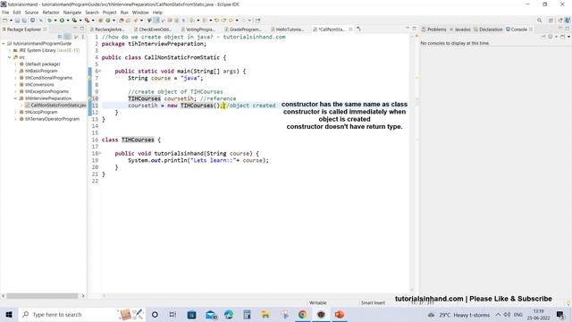Click the green Run toolbar button
Viewport: 572px width, 322px height.
(x=62, y=21)
